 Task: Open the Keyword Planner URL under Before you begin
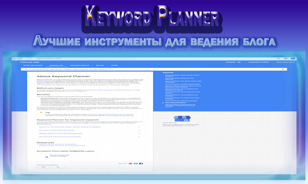[x=113, y=90]
